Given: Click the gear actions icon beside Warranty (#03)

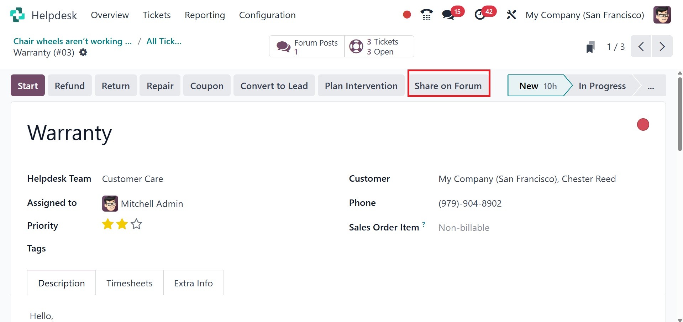Looking at the screenshot, I should 83,53.
